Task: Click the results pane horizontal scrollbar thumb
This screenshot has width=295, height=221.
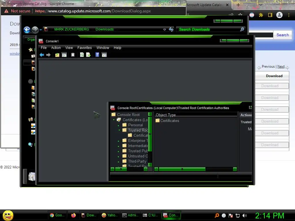Action: tap(182, 169)
